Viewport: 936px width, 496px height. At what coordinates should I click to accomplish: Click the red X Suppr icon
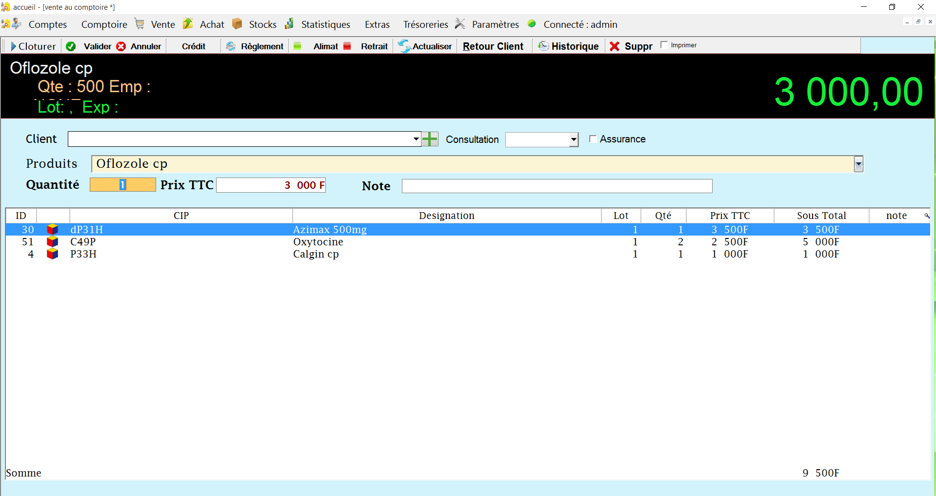point(615,46)
